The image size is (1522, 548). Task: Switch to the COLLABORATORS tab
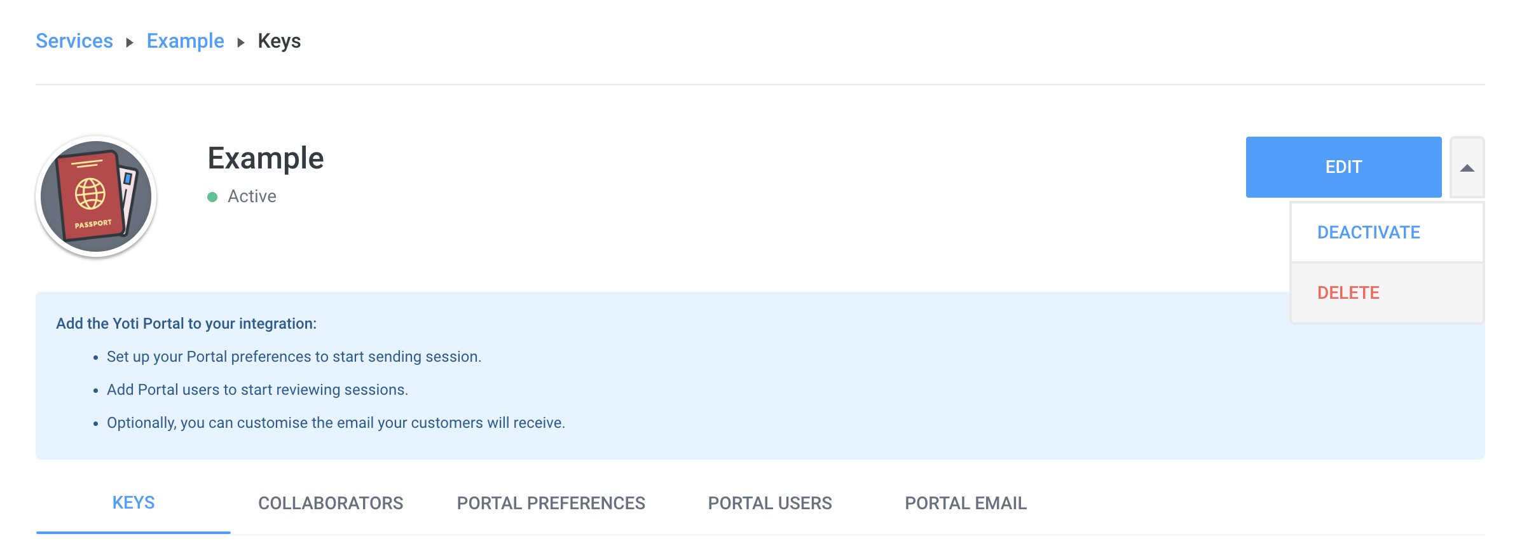331,503
